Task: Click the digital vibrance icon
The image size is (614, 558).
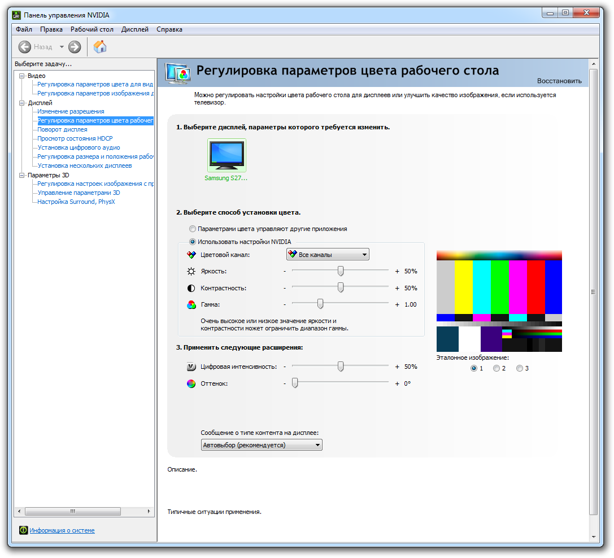Action: (191, 367)
